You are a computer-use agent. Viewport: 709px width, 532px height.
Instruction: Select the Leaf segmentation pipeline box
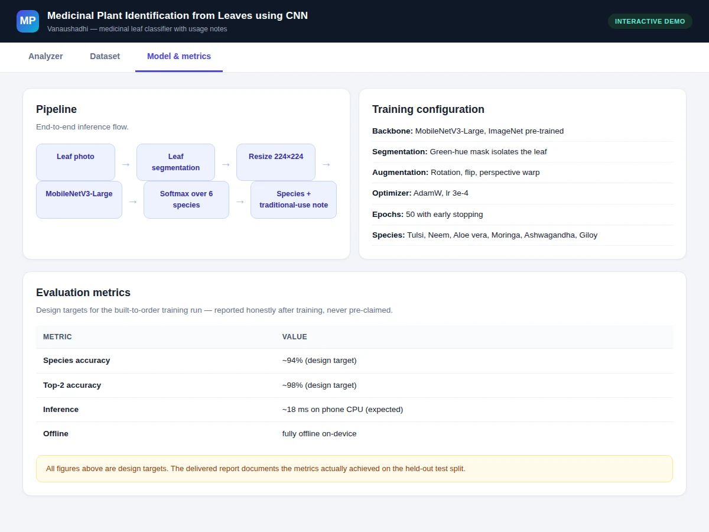[175, 162]
